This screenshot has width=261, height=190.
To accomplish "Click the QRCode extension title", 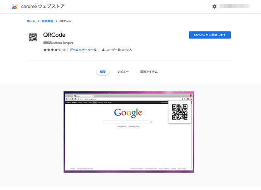I will pos(54,35).
